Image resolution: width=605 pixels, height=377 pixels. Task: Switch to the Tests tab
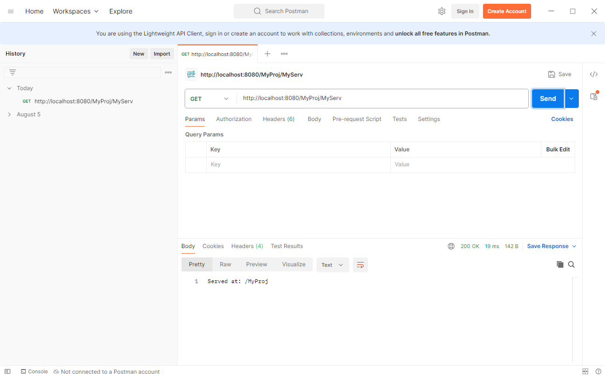tap(399, 119)
